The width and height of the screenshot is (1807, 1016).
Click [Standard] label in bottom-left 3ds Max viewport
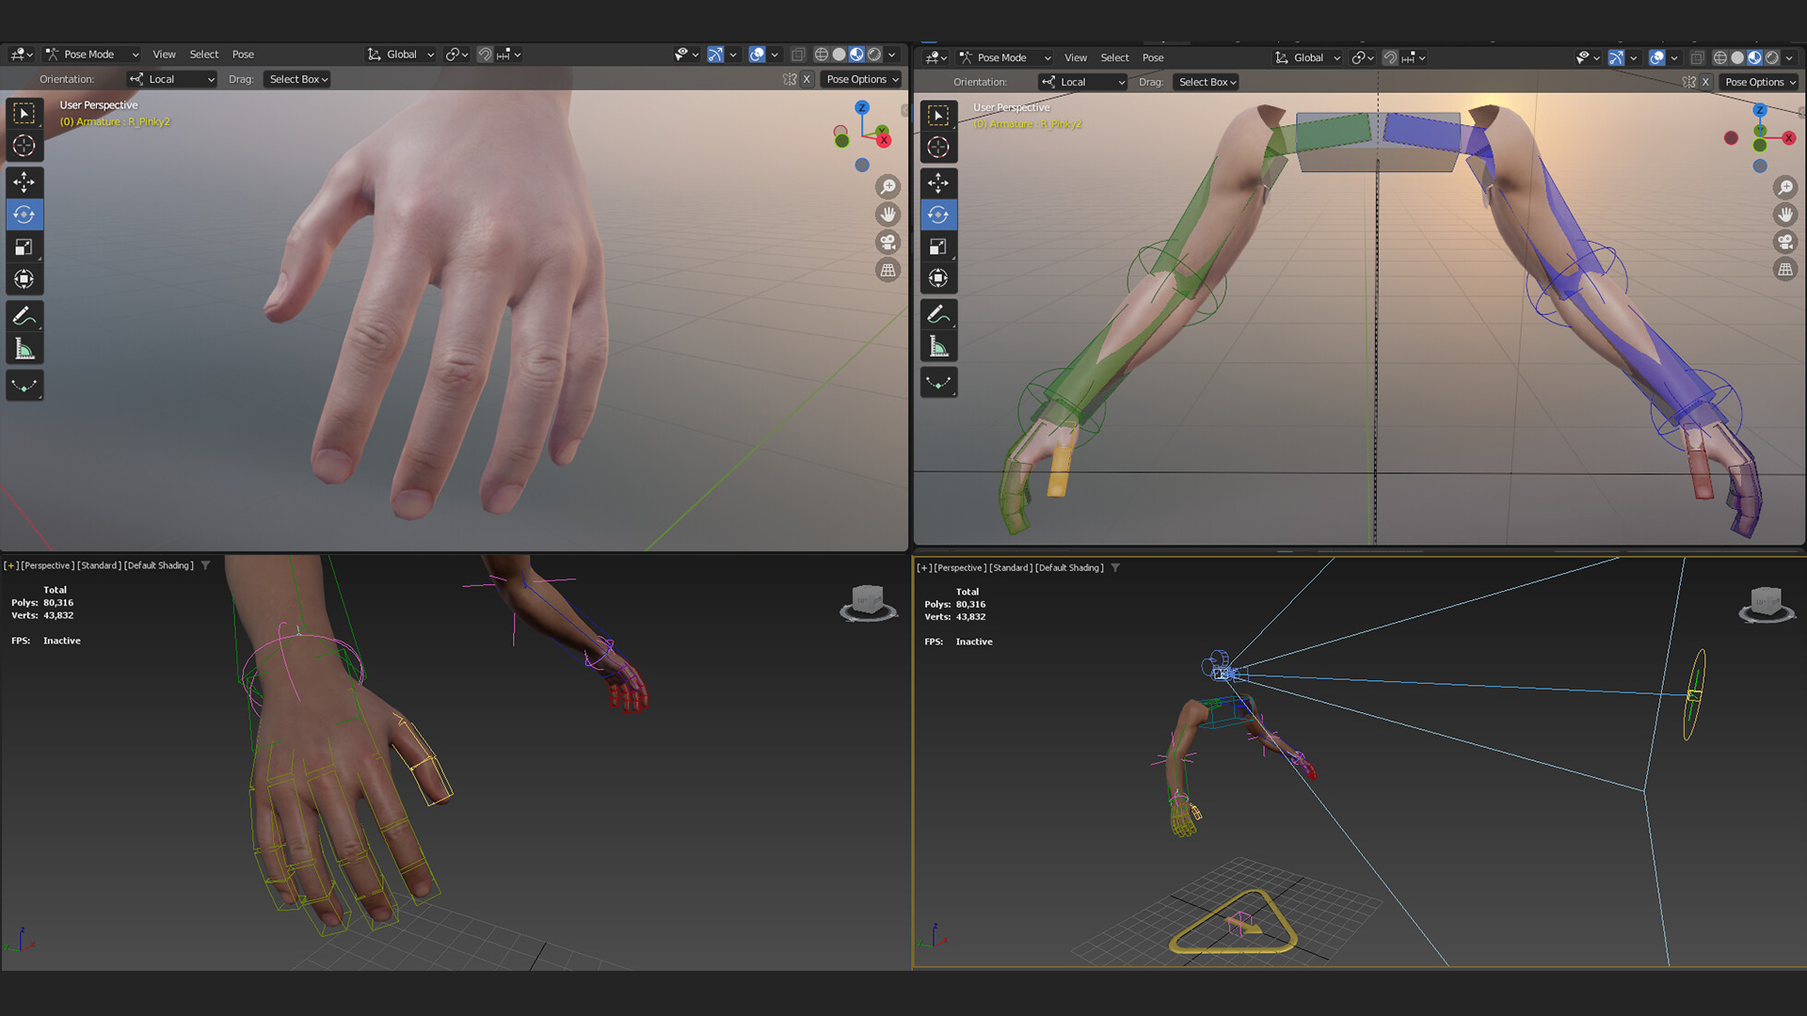[99, 565]
